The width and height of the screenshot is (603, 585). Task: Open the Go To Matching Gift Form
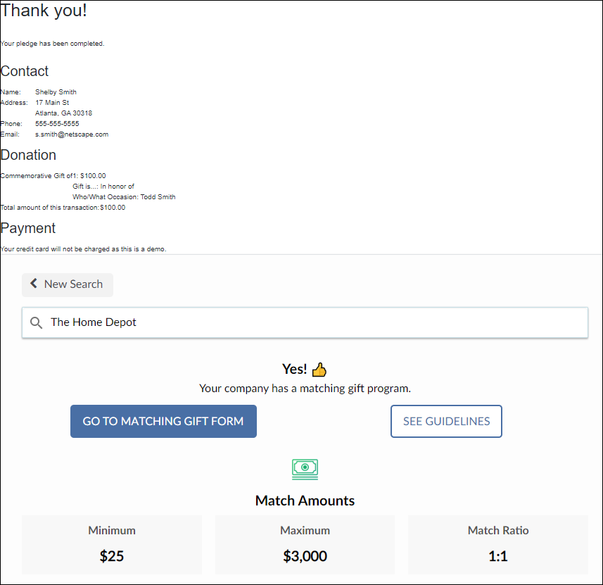[x=163, y=421]
